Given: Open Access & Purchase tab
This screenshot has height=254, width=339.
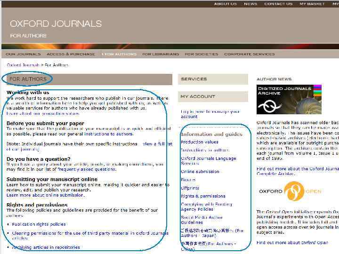Looking at the screenshot, I should (71, 54).
